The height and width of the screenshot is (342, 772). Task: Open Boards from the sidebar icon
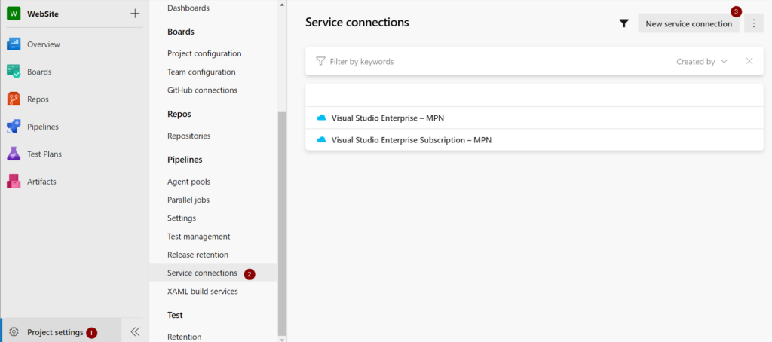[13, 72]
